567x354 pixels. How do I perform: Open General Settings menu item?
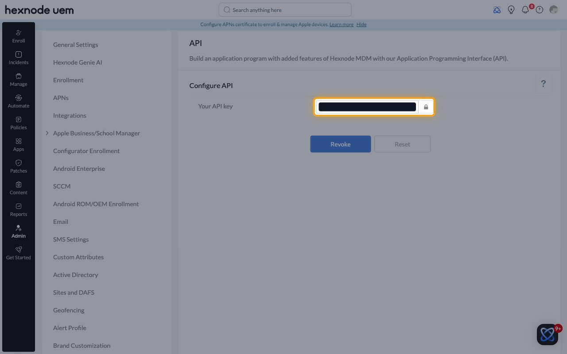tap(75, 45)
